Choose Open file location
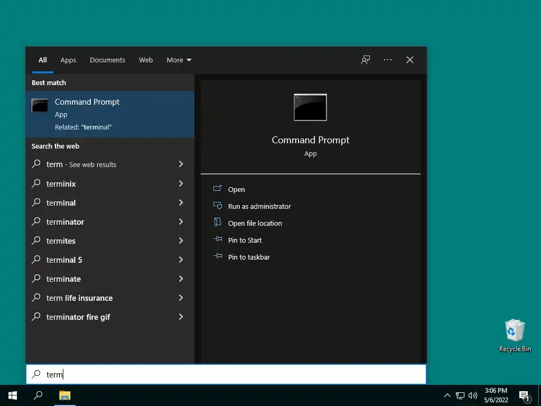Viewport: 541px width, 406px height. pos(255,224)
